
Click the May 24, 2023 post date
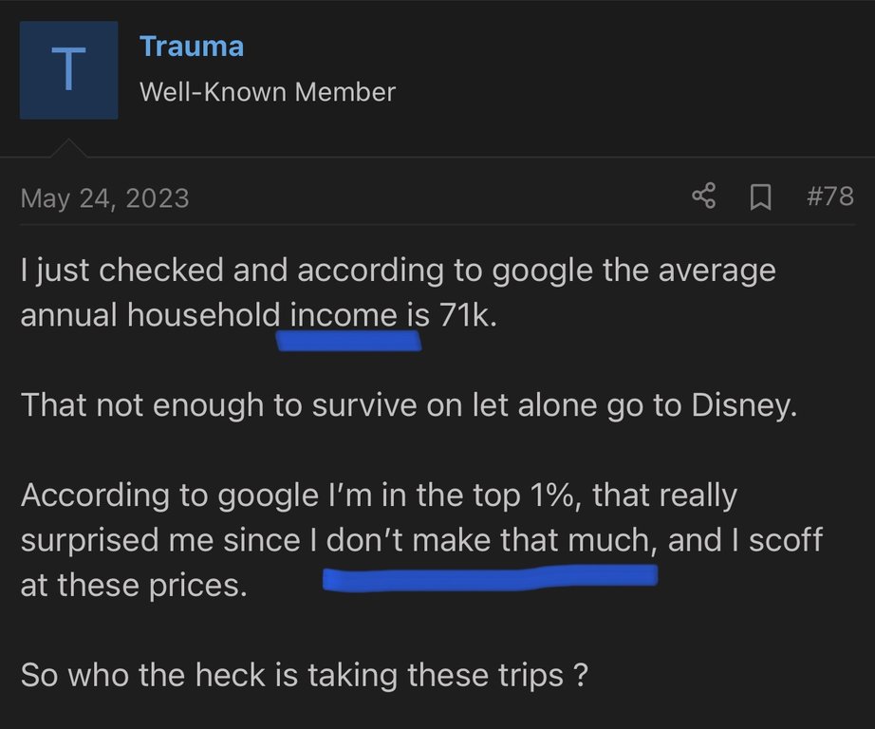[104, 198]
